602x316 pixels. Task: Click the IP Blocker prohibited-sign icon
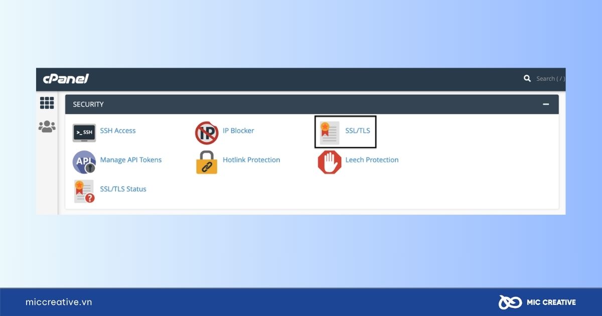pos(207,133)
